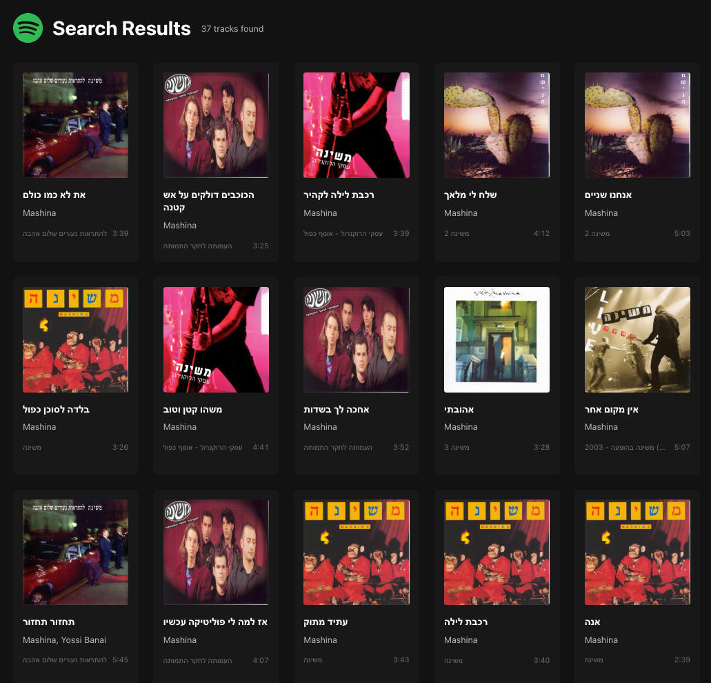Click cactus cover of שלח לי מלאך
This screenshot has height=683, width=711.
[x=497, y=125]
